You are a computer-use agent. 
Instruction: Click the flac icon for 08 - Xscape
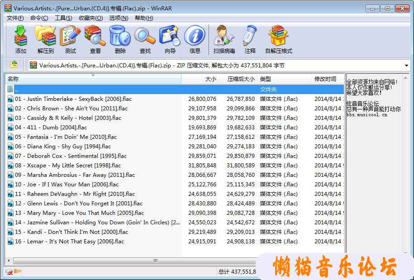[x=10, y=166]
